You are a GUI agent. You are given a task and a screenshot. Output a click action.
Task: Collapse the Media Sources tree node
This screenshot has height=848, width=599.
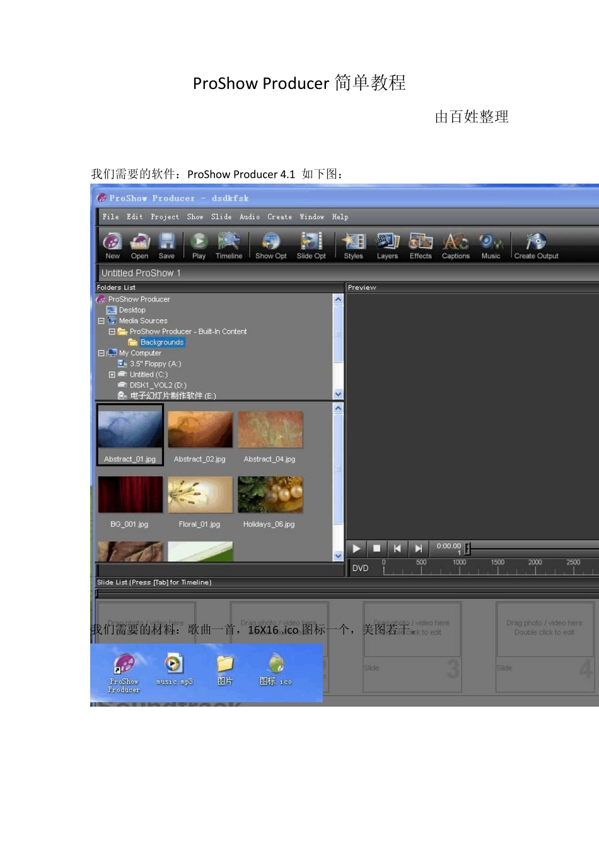click(101, 321)
